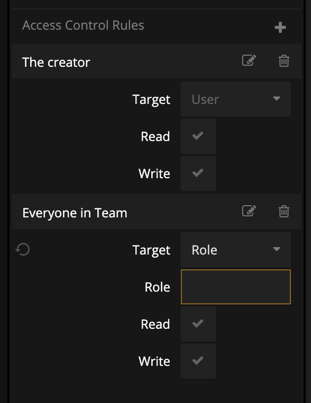Screen dimensions: 311x403
Task: Select 'The creator' rule header
Action: (157, 61)
